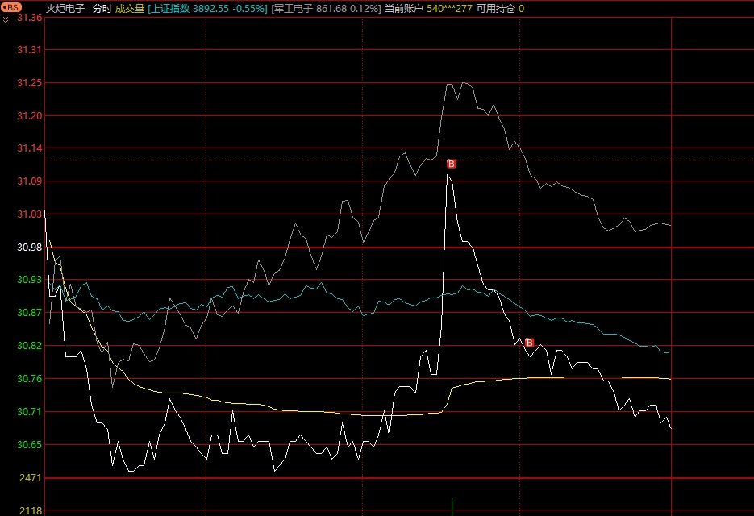Viewport: 754px width, 516px height.
Task: Click the 30.87 price axis label
Action: [x=30, y=313]
